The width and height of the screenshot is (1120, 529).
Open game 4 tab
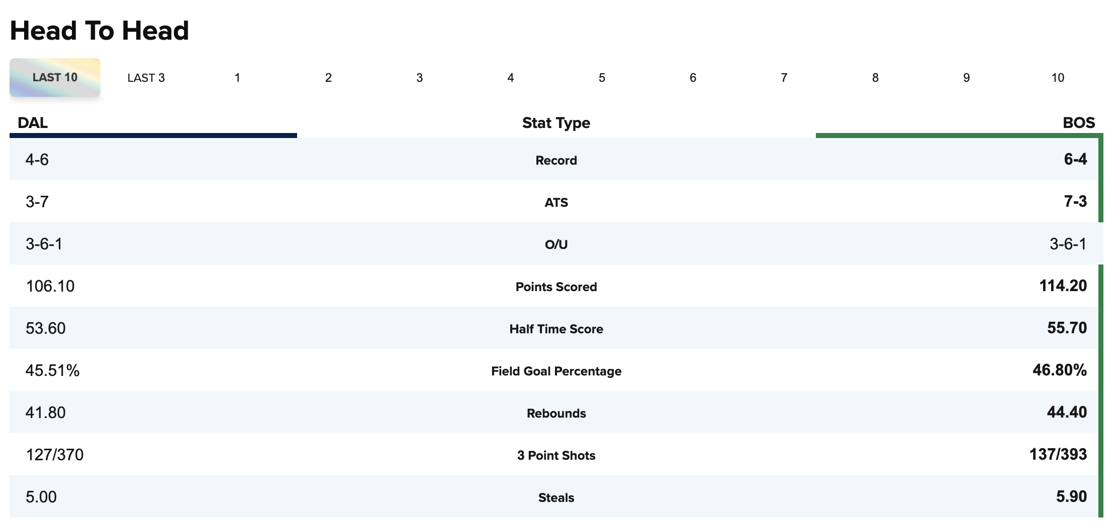click(511, 78)
